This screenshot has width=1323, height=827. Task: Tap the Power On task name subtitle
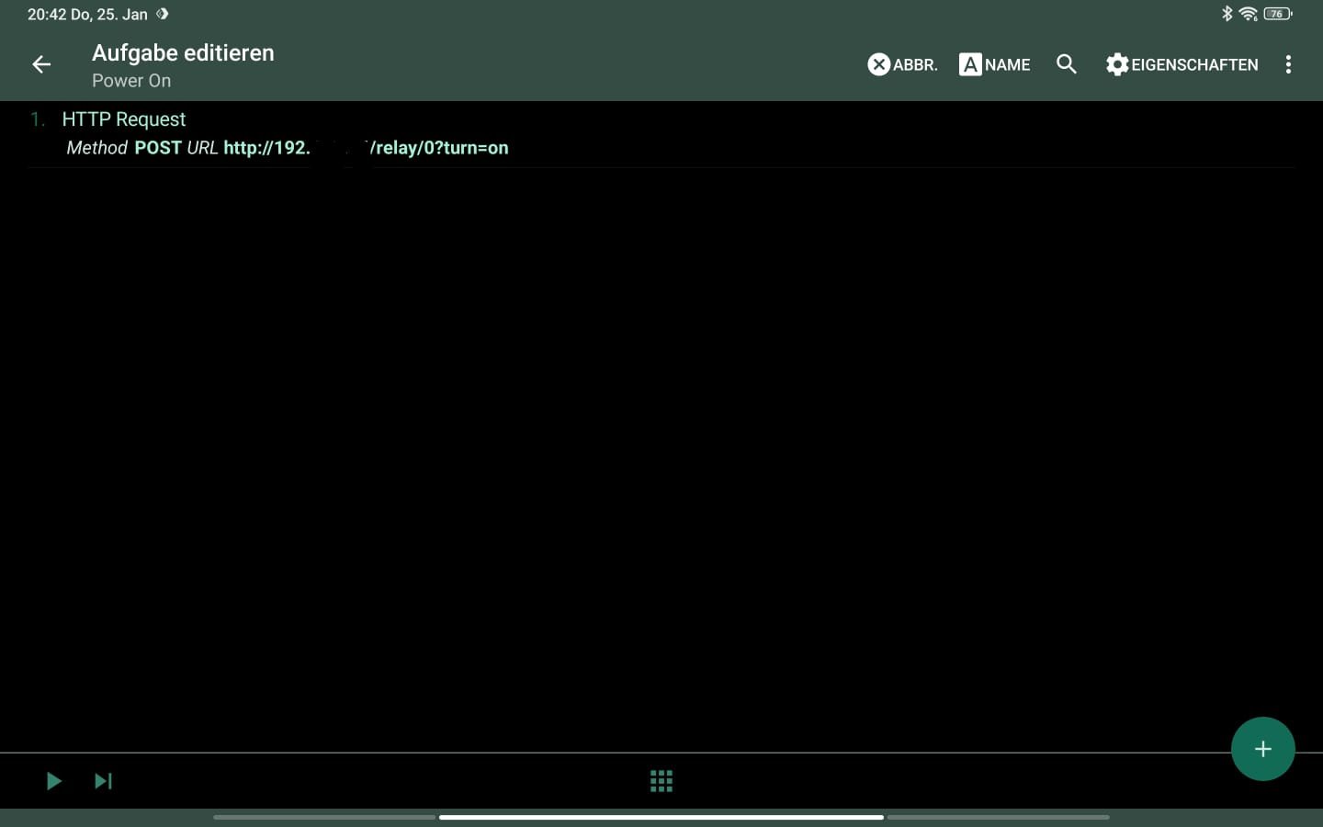(x=131, y=81)
